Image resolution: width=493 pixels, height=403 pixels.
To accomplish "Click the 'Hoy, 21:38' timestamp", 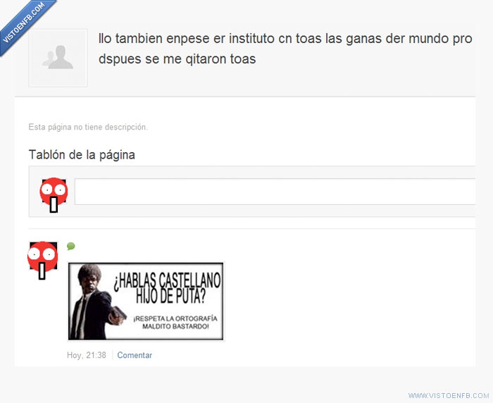I will click(87, 355).
